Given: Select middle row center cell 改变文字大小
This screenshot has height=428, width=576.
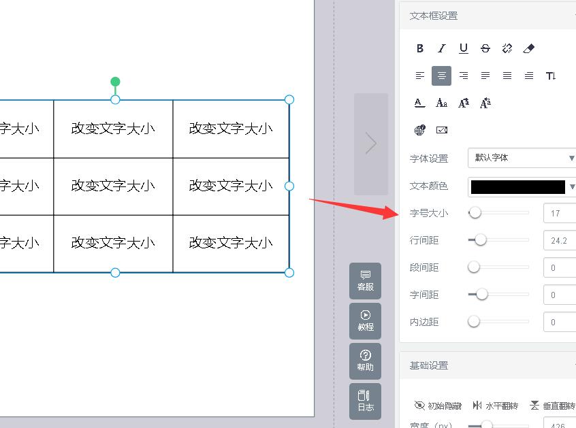Looking at the screenshot, I should (113, 186).
